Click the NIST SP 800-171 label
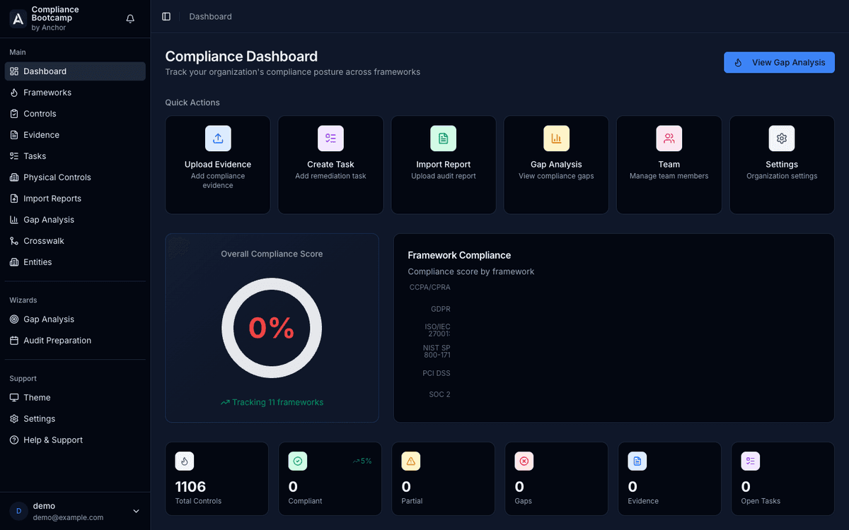This screenshot has height=530, width=849. 437,351
